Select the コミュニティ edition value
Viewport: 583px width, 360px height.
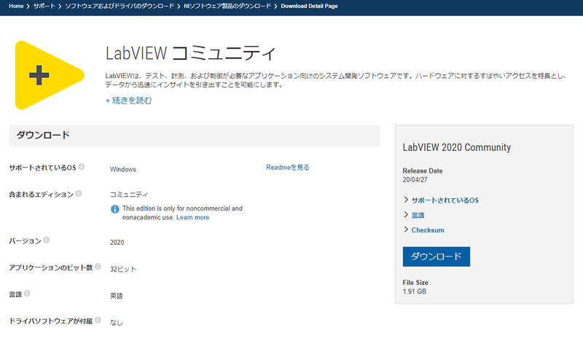point(129,195)
